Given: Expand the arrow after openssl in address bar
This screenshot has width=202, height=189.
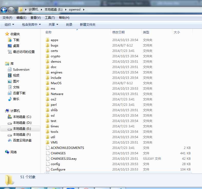Looking at the screenshot, I should 84,10.
